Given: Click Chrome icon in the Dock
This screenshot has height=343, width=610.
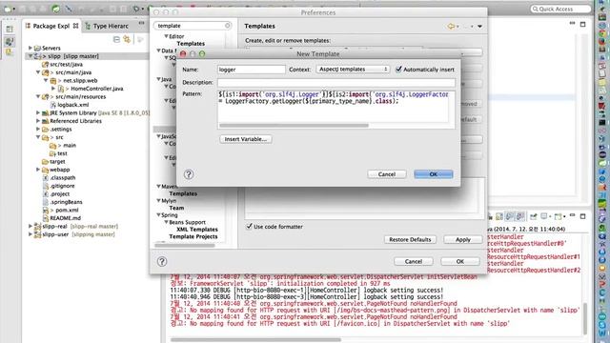Looking at the screenshot, I should click(x=602, y=34).
